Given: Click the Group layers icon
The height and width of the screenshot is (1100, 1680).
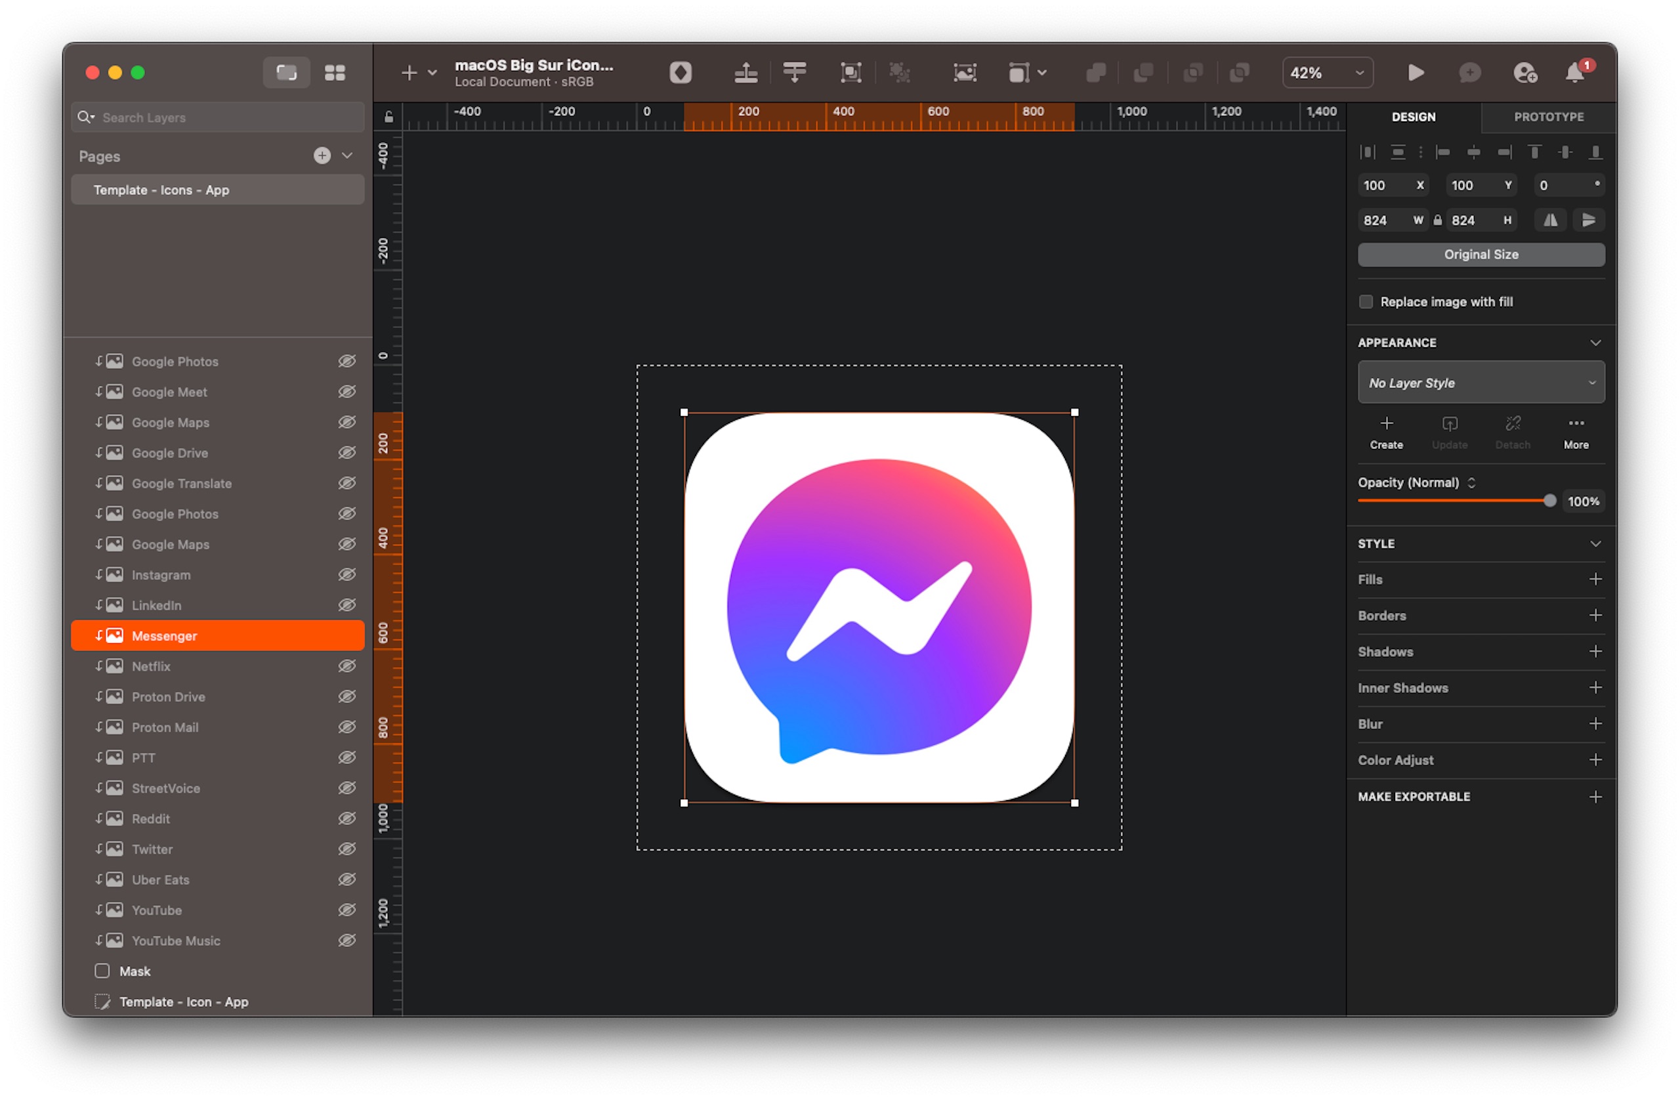Looking at the screenshot, I should coord(850,73).
